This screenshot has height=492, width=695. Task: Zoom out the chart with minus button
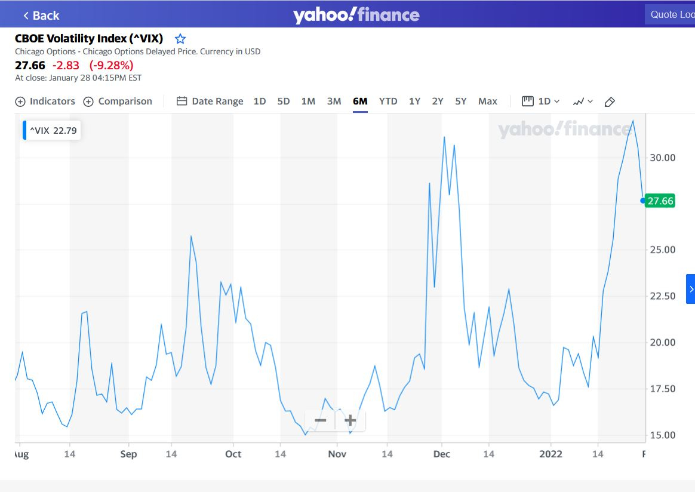coord(321,420)
